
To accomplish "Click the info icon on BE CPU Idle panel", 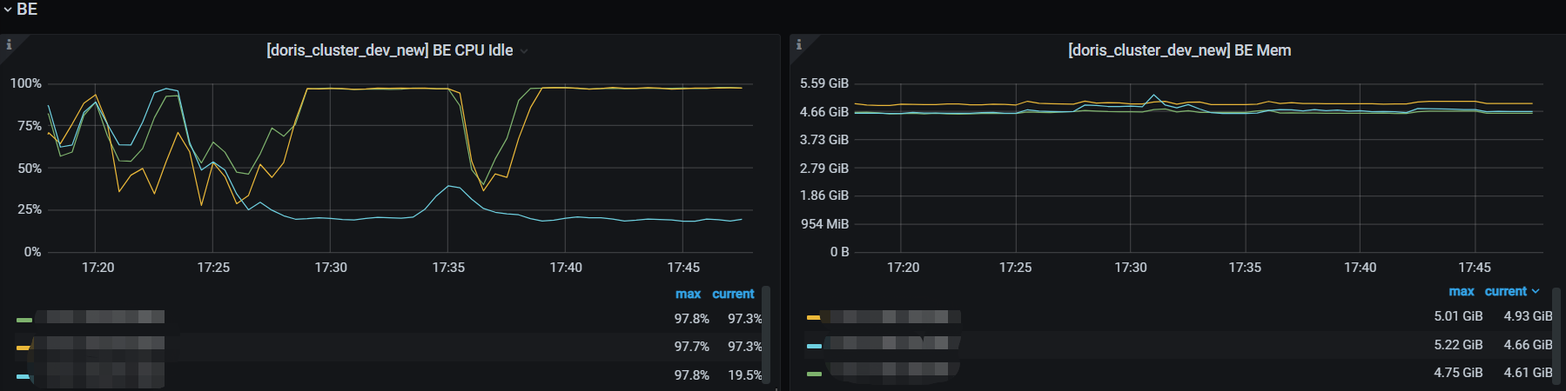I will [9, 44].
